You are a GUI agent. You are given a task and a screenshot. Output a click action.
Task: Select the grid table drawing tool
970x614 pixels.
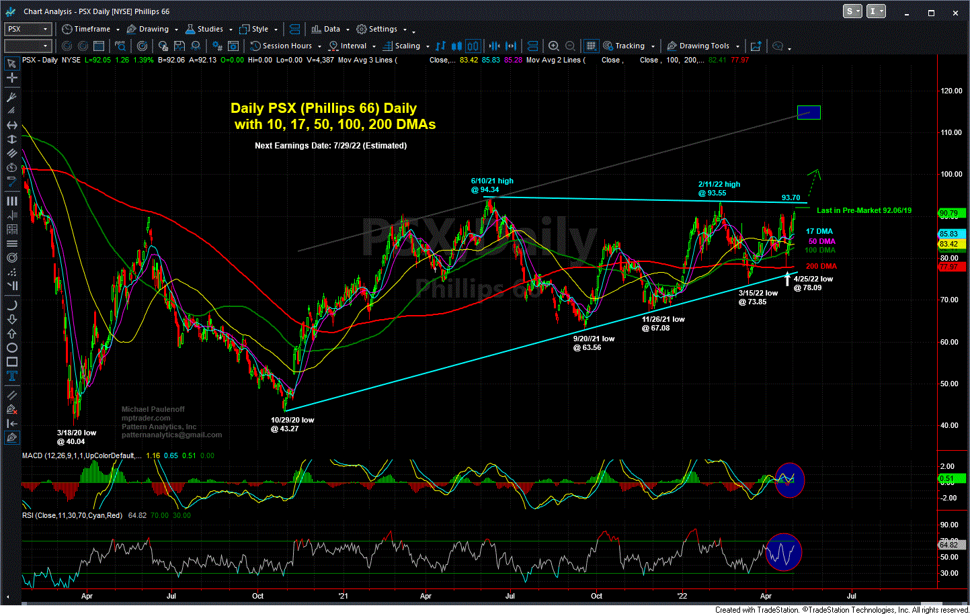(11, 229)
